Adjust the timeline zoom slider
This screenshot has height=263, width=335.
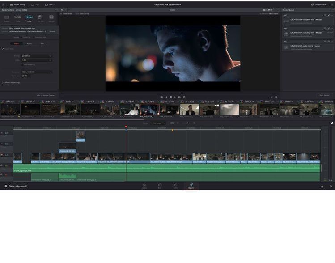tap(186, 123)
